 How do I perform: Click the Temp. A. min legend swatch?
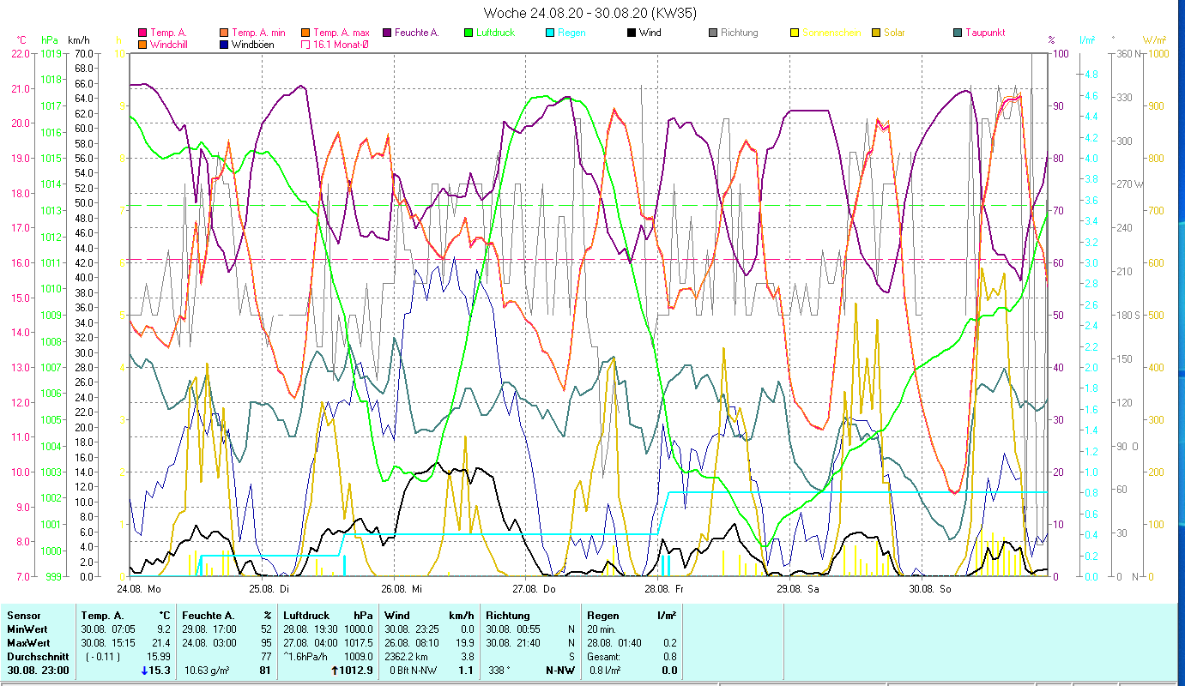[224, 33]
